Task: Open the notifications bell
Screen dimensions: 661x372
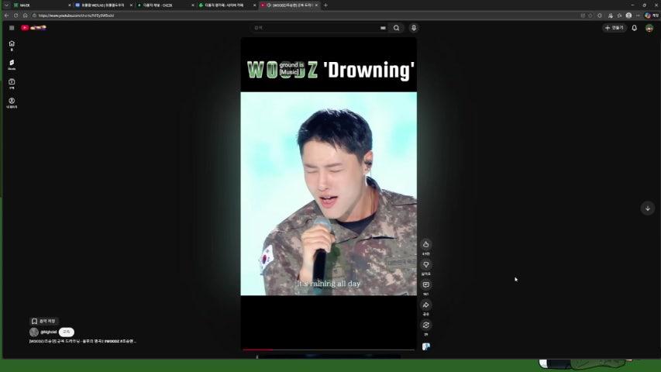Action: point(635,28)
